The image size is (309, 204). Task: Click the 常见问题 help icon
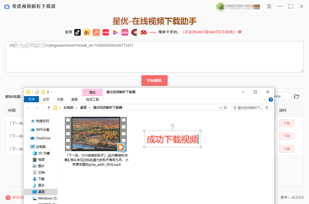(x=8, y=198)
